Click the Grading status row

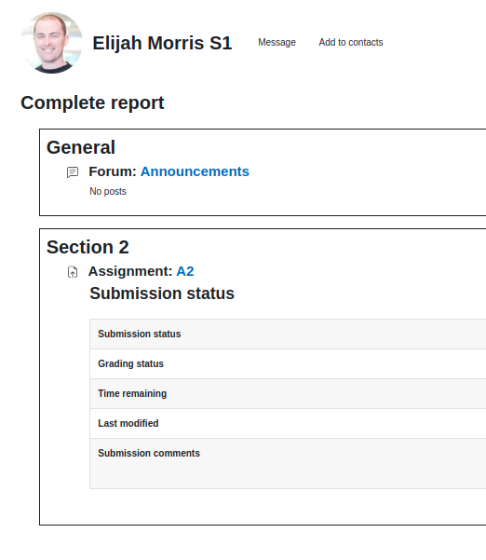[x=288, y=364]
